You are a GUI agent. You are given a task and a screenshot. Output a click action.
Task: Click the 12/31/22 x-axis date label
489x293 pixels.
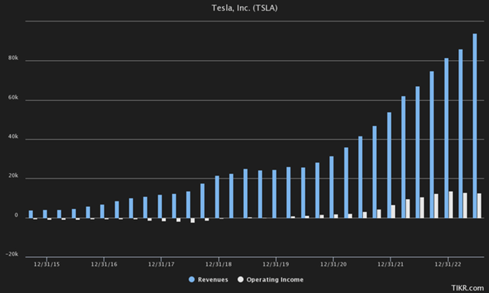(448, 264)
